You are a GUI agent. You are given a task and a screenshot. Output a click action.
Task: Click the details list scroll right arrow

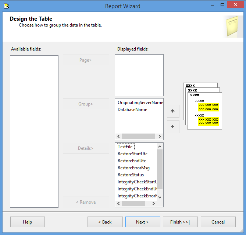(154, 203)
